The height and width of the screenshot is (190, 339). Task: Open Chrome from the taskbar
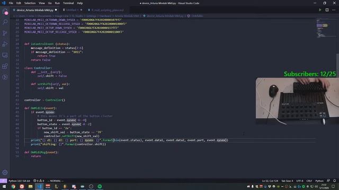tap(13, 186)
